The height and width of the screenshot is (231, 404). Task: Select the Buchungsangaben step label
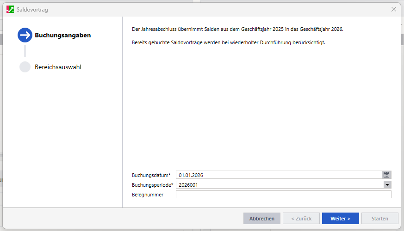(62, 35)
